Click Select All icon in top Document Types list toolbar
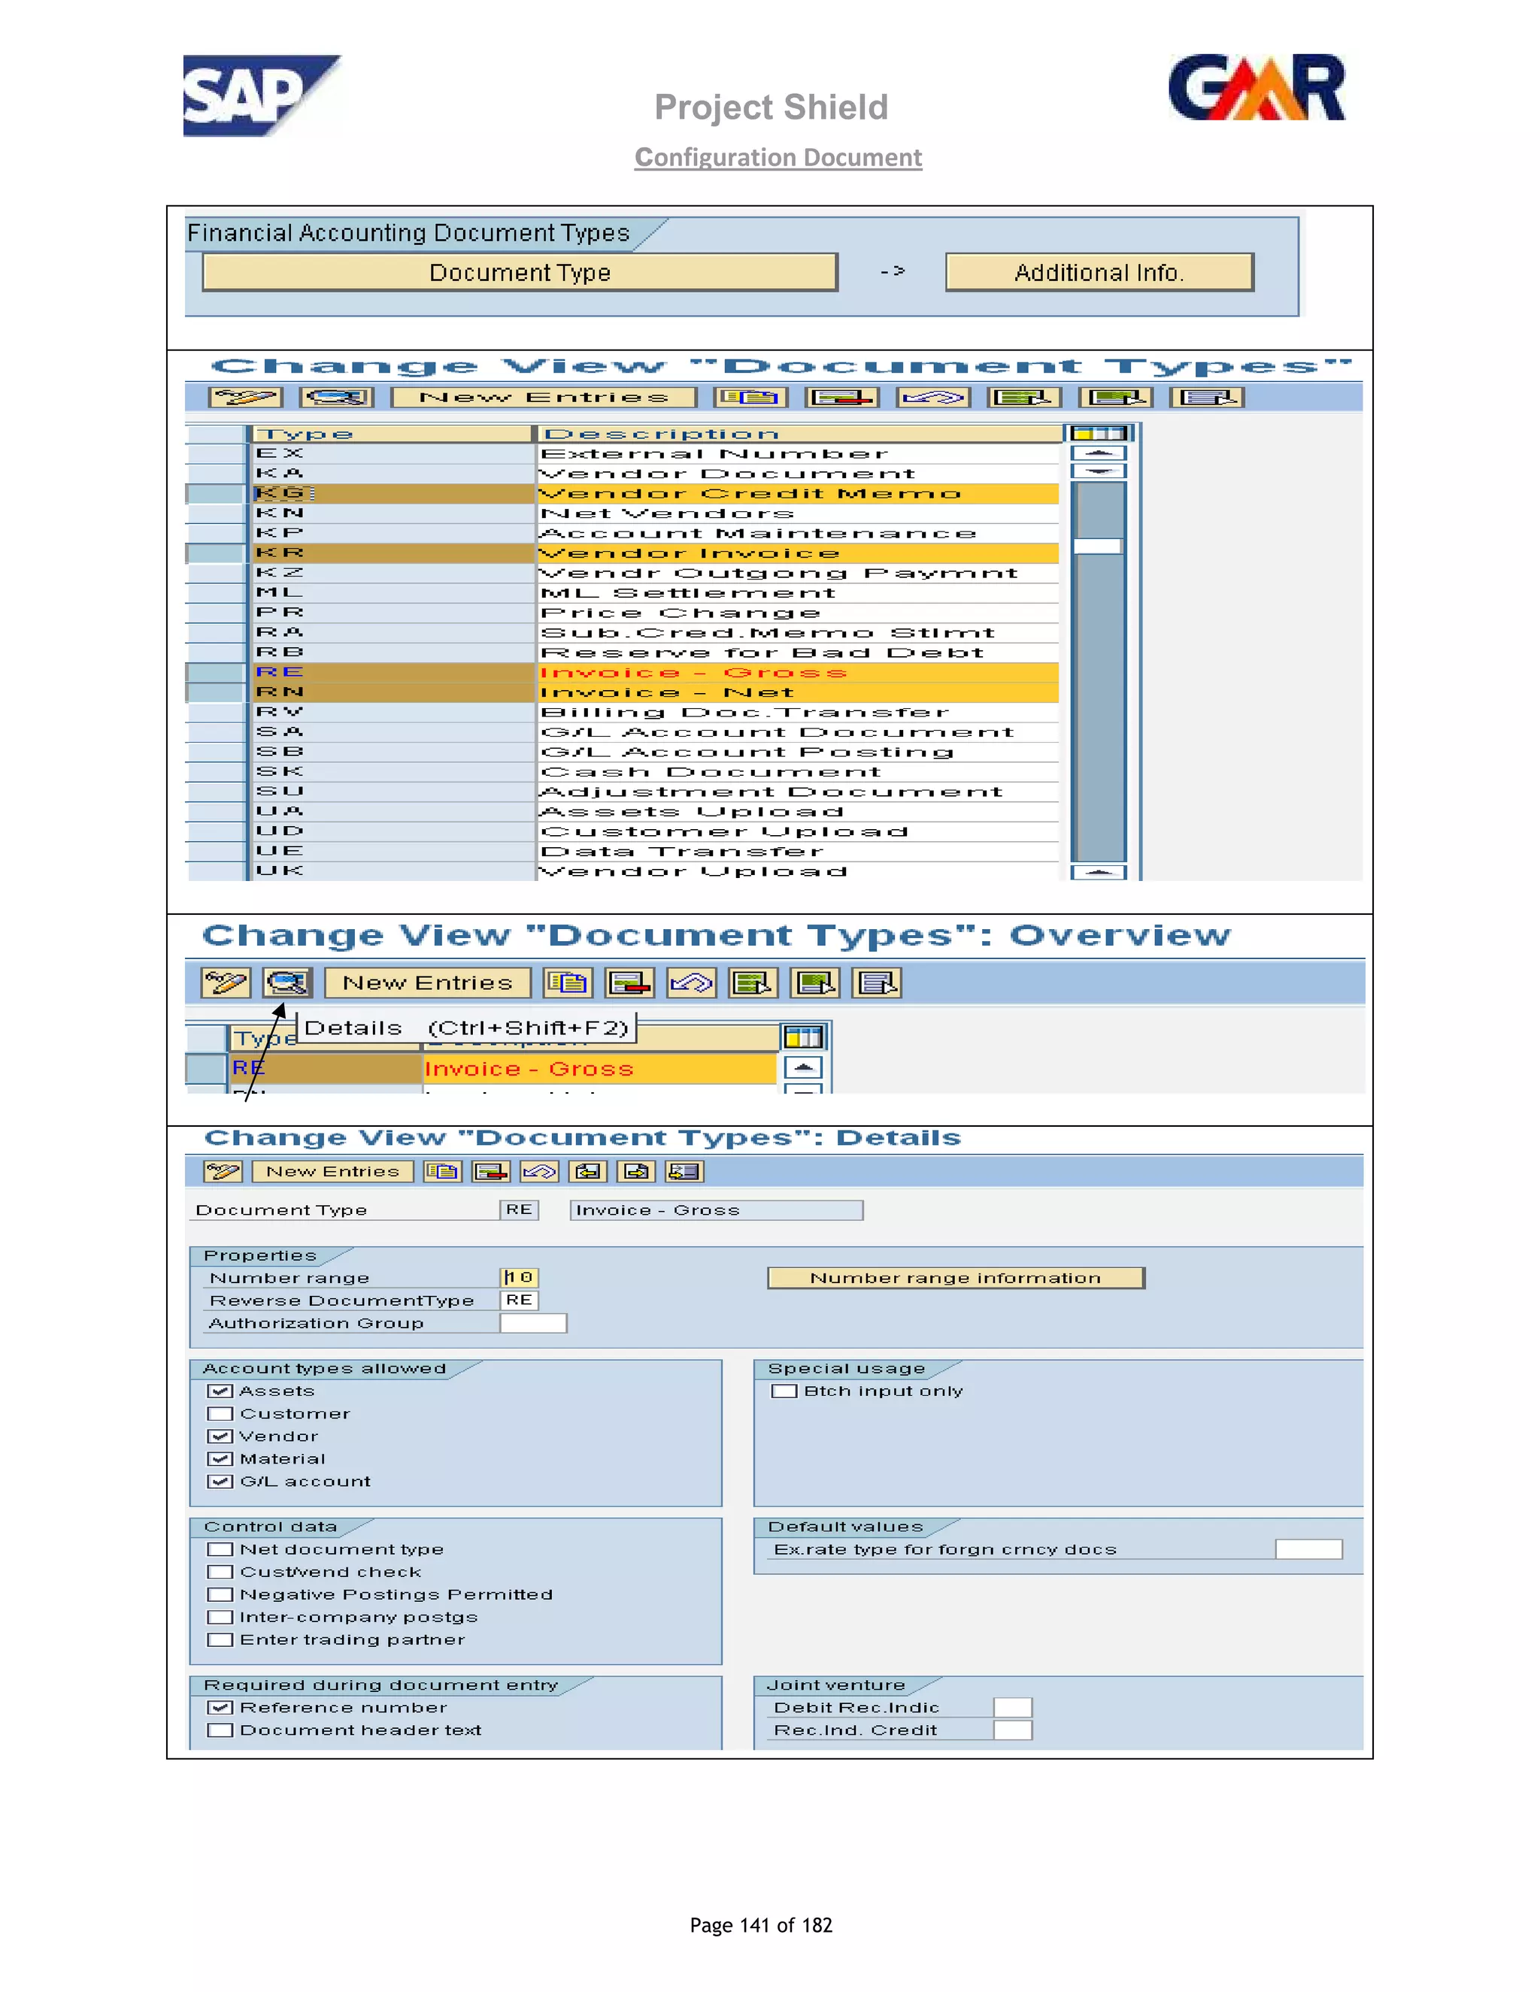The width and height of the screenshot is (1540, 1992). pyautogui.click(x=1025, y=398)
